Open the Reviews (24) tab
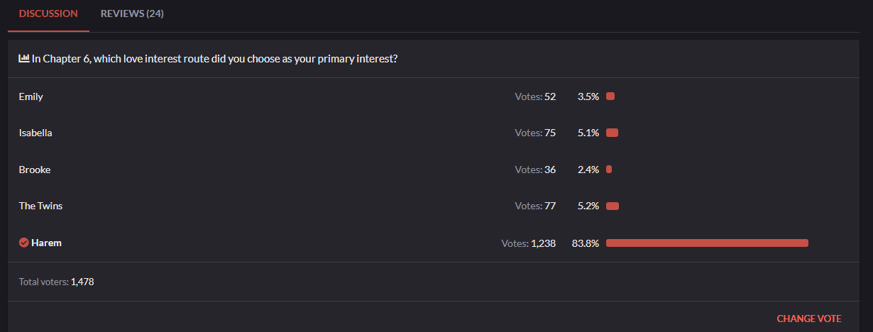This screenshot has width=873, height=332. [132, 14]
